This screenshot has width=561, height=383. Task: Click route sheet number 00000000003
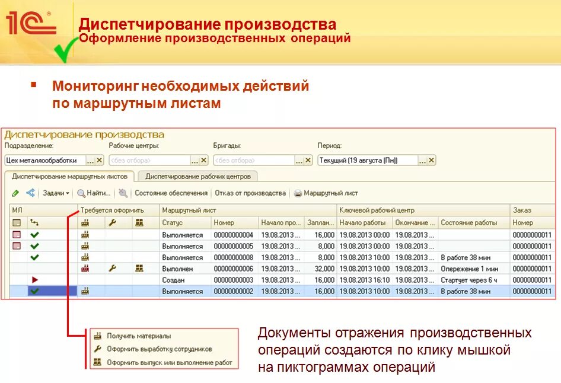pos(235,280)
